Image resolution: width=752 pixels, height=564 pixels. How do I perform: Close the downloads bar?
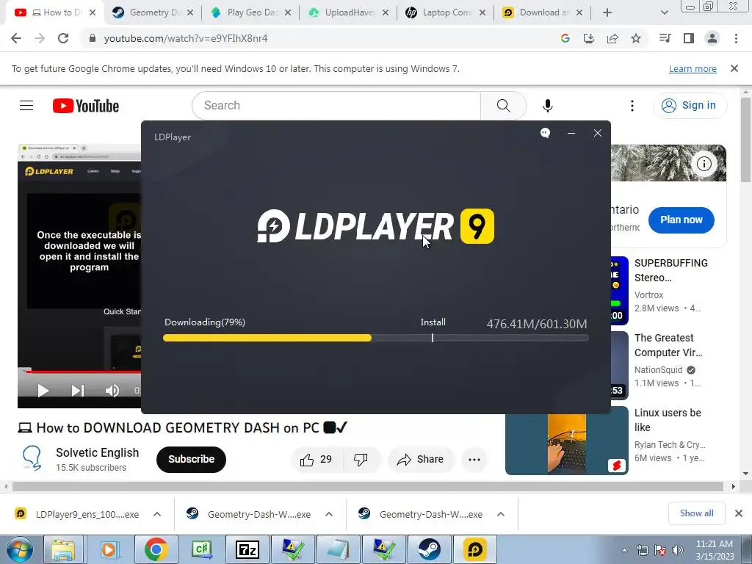739,513
